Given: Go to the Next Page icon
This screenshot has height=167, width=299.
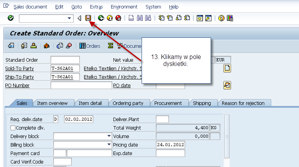Looking at the screenshot, I should pos(179,18).
